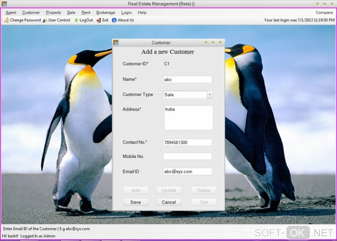The image size is (337, 241).
Task: Click the 'Customer Type' label
Action: 138,94
